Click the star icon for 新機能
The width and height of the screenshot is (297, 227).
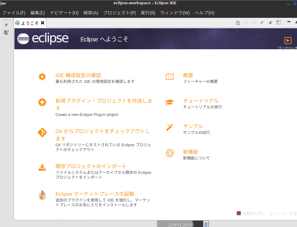click(x=170, y=153)
